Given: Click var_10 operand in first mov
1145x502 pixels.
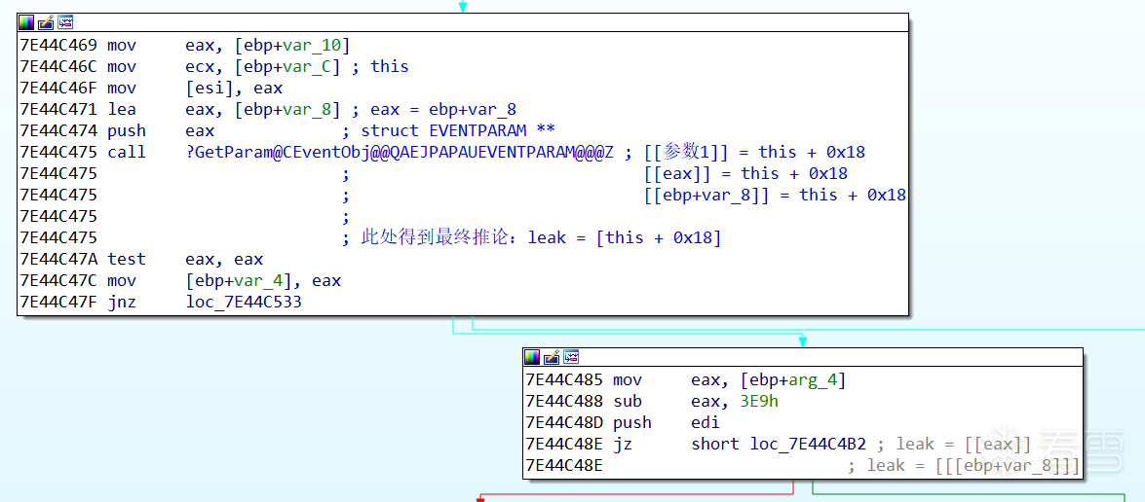Looking at the screenshot, I should point(314,45).
